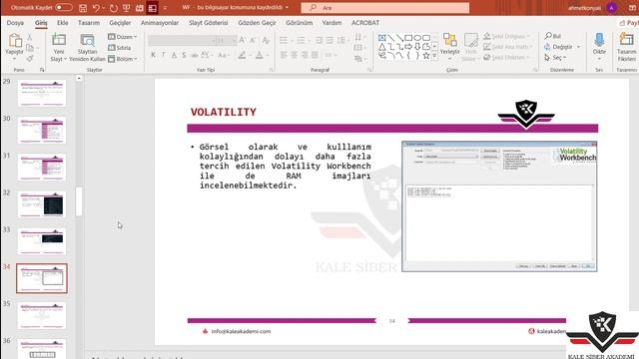Click the Değiştir replace button
Image resolution: width=639 pixels, height=359 pixels.
tap(561, 47)
